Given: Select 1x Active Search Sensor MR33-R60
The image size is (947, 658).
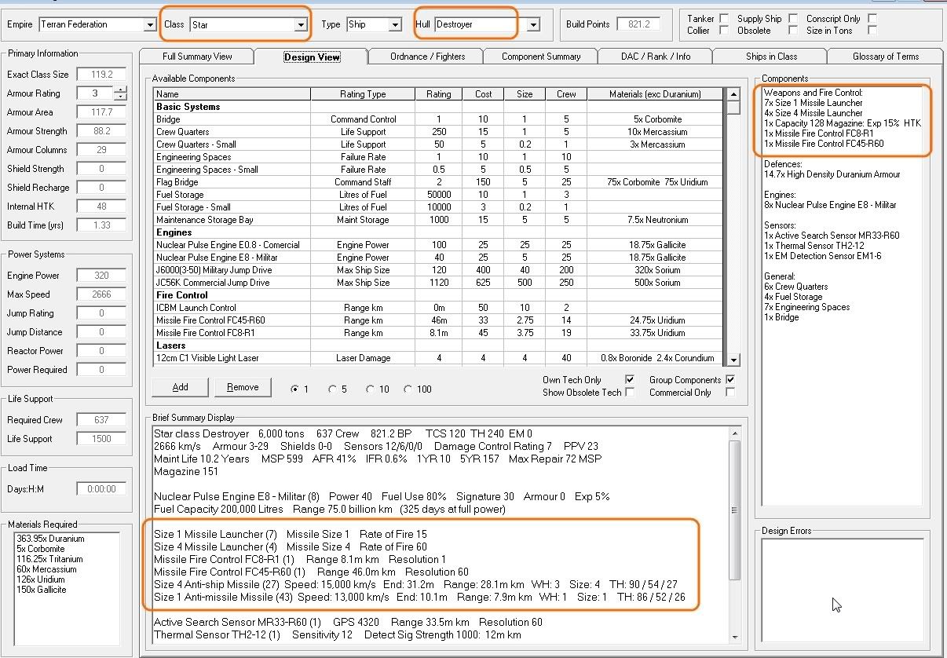Looking at the screenshot, I should point(831,236).
